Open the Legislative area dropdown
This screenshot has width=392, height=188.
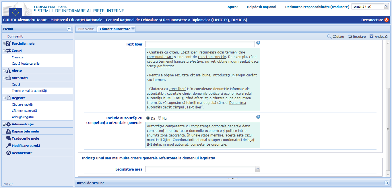(x=257, y=169)
